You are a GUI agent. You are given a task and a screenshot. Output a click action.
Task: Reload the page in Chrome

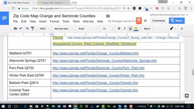pos(13,8)
